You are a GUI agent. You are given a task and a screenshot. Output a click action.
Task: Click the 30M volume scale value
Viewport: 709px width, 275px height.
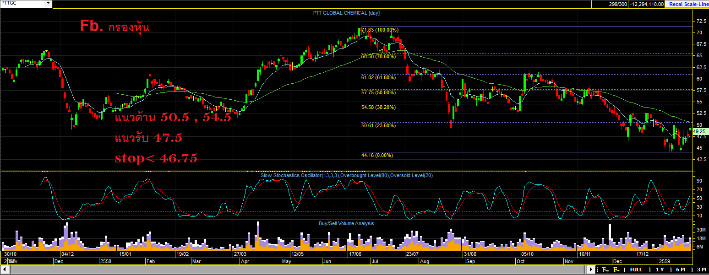coord(701,230)
